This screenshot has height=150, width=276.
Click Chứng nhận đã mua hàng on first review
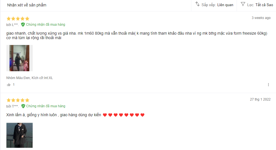coord(46,25)
